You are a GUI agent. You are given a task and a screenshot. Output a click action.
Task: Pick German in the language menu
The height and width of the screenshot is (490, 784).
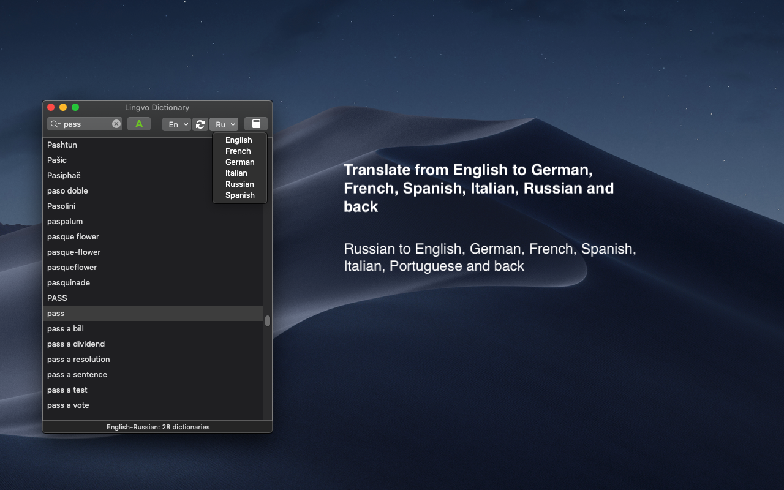click(x=239, y=162)
